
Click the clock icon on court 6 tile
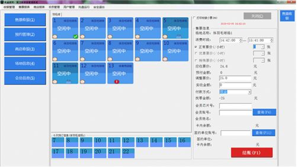[x=55, y=59]
